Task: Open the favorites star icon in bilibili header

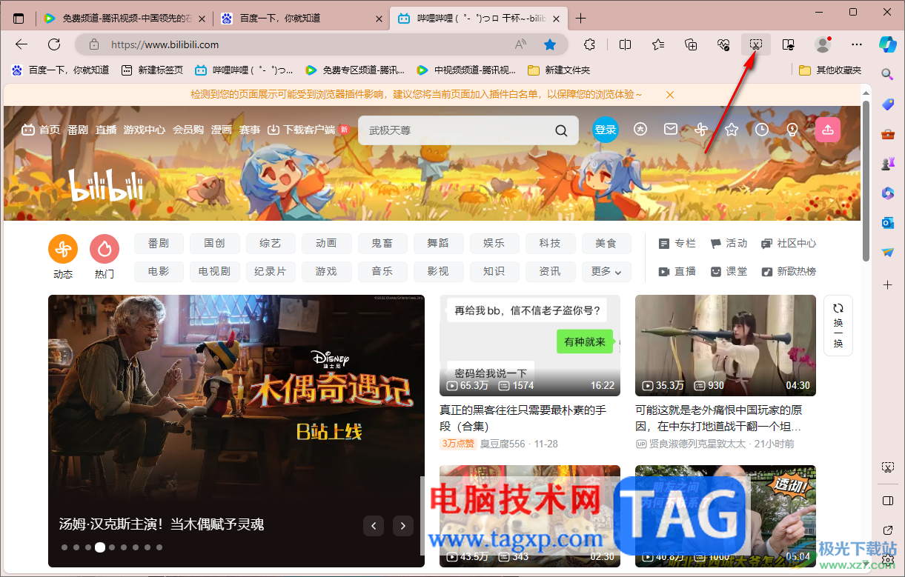Action: [x=732, y=130]
